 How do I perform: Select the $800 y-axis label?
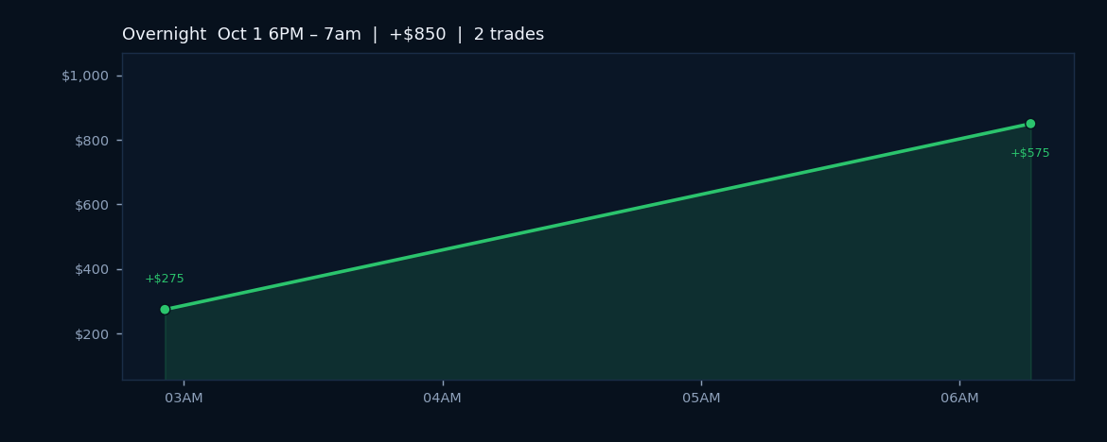[x=91, y=141]
